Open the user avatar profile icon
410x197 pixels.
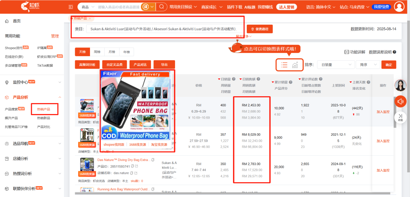click(x=399, y=7)
